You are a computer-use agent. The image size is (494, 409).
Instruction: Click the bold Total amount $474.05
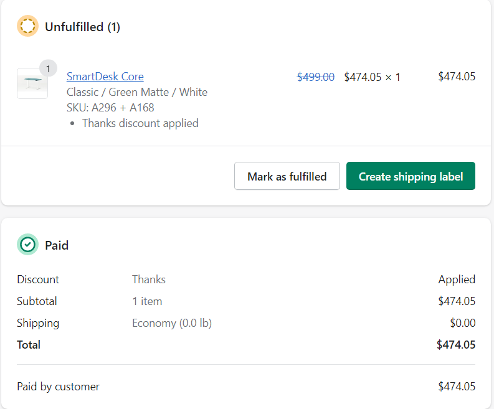pos(455,344)
